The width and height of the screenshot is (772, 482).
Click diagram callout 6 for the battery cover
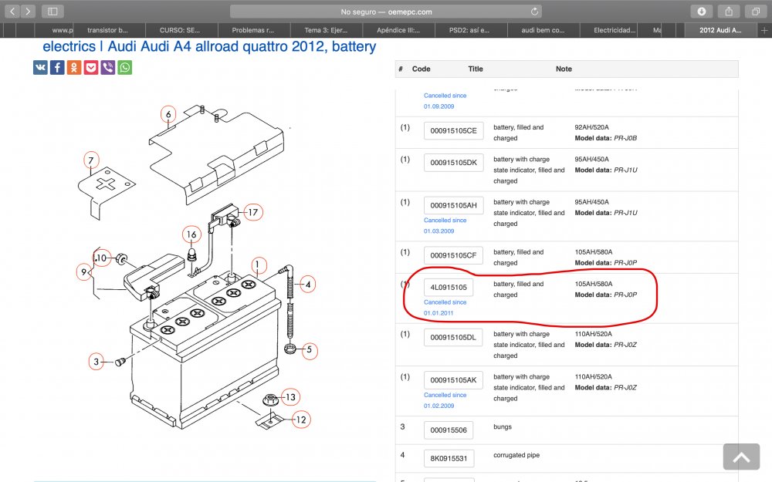point(168,115)
